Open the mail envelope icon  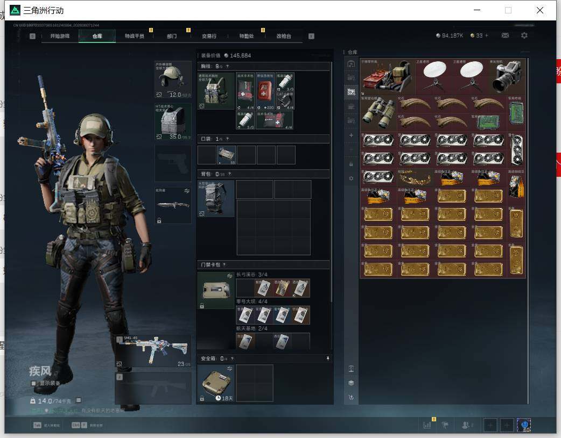pyautogui.click(x=505, y=35)
